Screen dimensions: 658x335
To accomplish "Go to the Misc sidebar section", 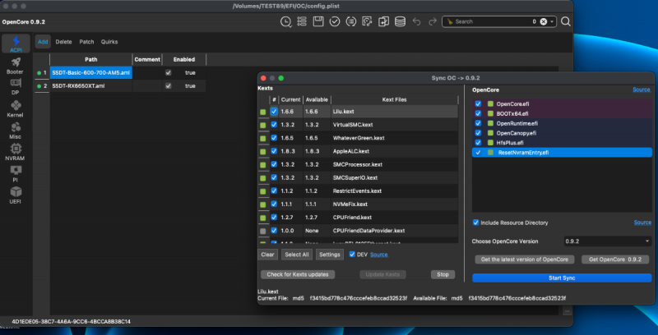I will (x=14, y=130).
